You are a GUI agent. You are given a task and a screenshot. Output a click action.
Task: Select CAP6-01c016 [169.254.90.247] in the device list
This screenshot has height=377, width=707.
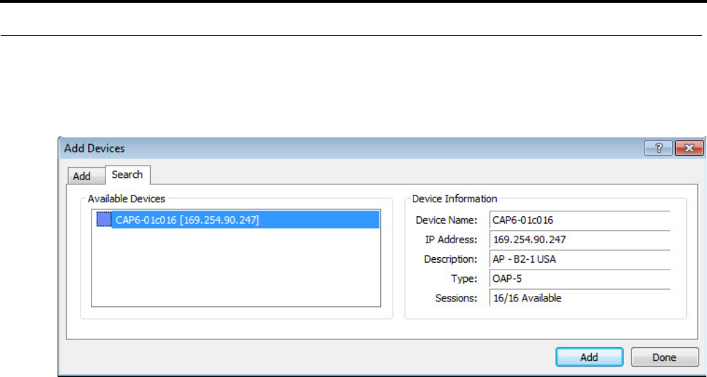[x=187, y=220]
